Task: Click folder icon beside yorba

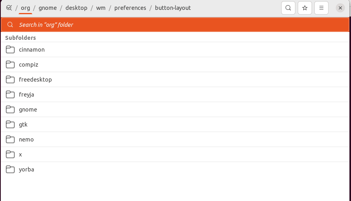Action: pos(10,169)
